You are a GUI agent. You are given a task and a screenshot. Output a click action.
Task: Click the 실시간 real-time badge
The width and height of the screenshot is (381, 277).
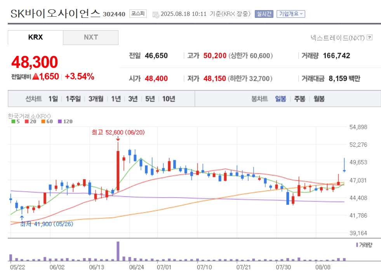[x=264, y=14]
